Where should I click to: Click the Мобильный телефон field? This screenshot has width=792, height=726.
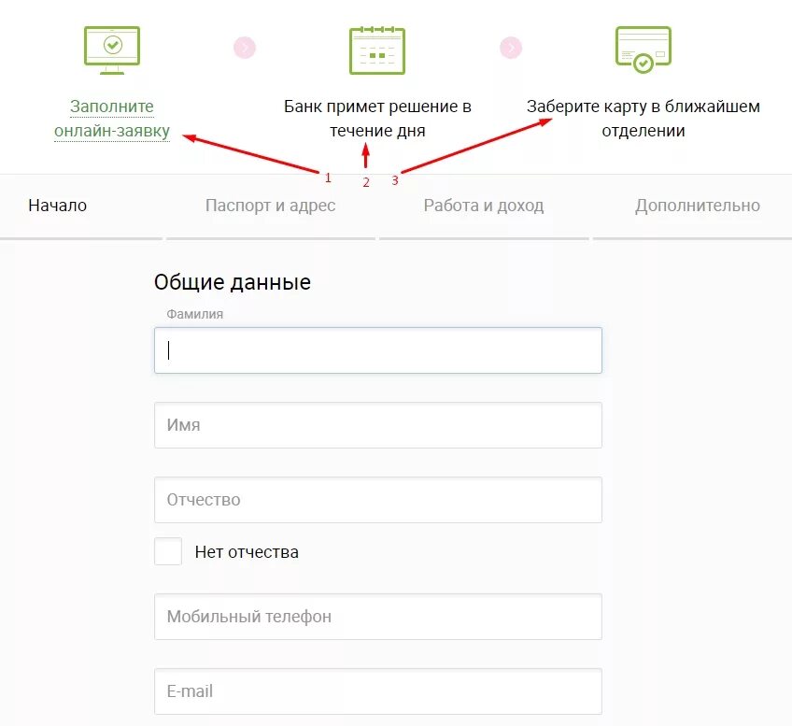pos(378,617)
